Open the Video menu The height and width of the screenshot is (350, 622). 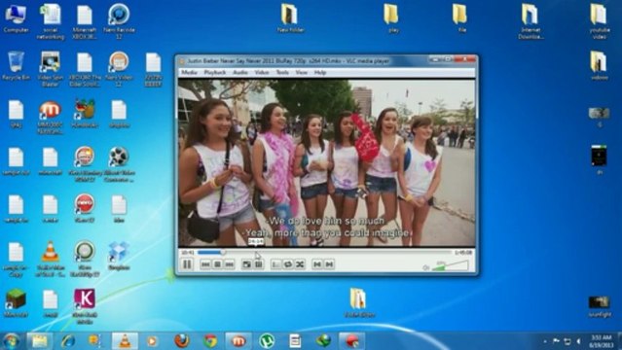click(262, 73)
